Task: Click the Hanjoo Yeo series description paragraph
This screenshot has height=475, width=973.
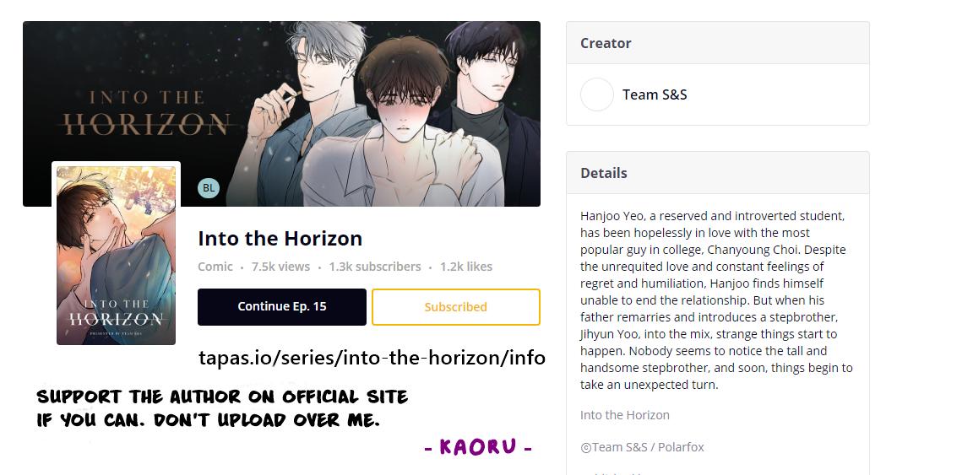Action: point(717,300)
